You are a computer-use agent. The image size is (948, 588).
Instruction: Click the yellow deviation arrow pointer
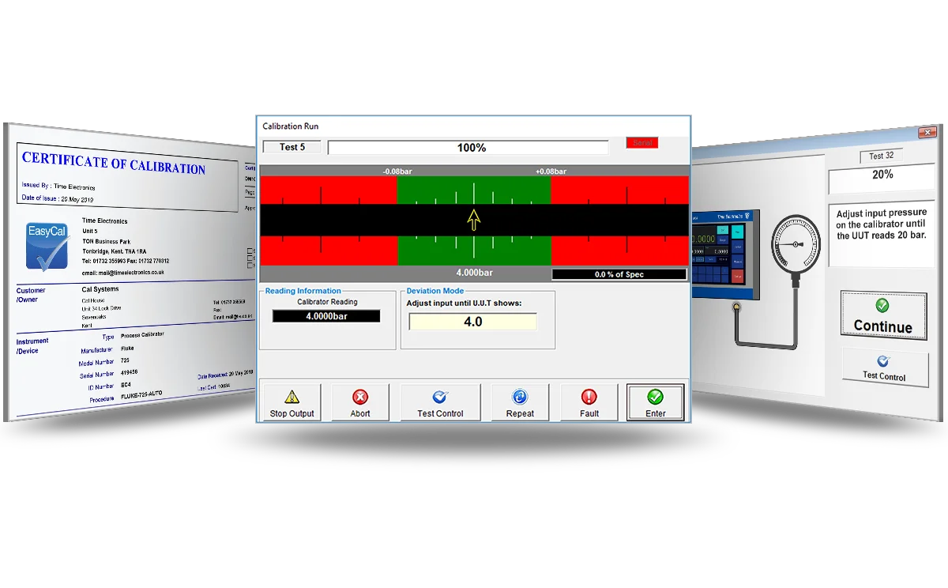coord(473,220)
